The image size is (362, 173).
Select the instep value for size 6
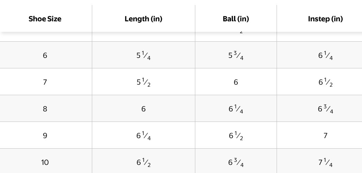pyautogui.click(x=325, y=55)
